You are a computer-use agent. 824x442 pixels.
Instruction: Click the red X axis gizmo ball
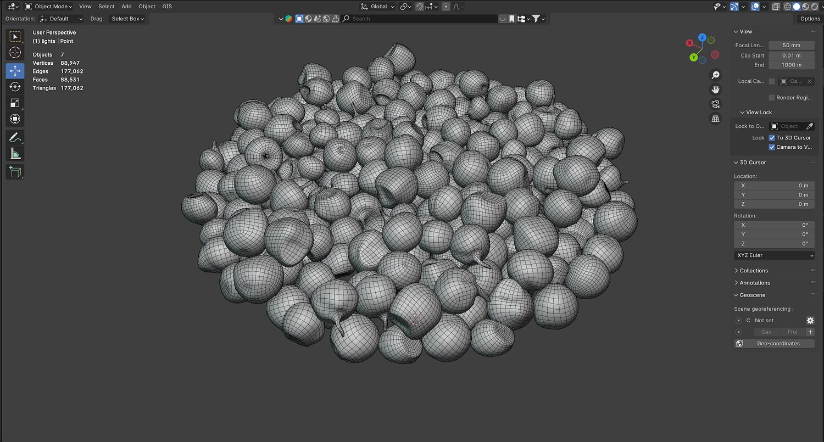coord(689,43)
